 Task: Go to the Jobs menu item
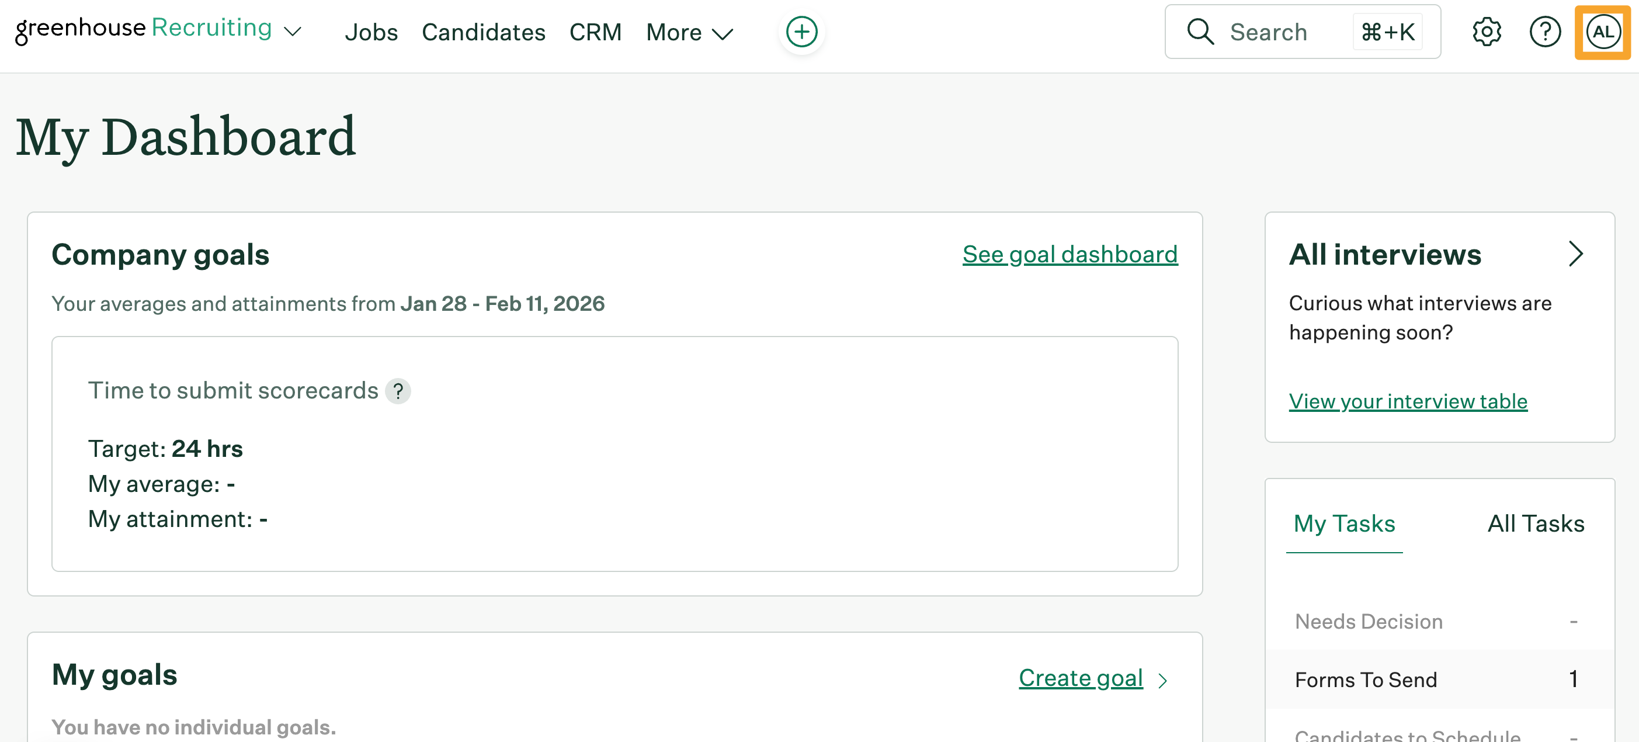(x=371, y=33)
